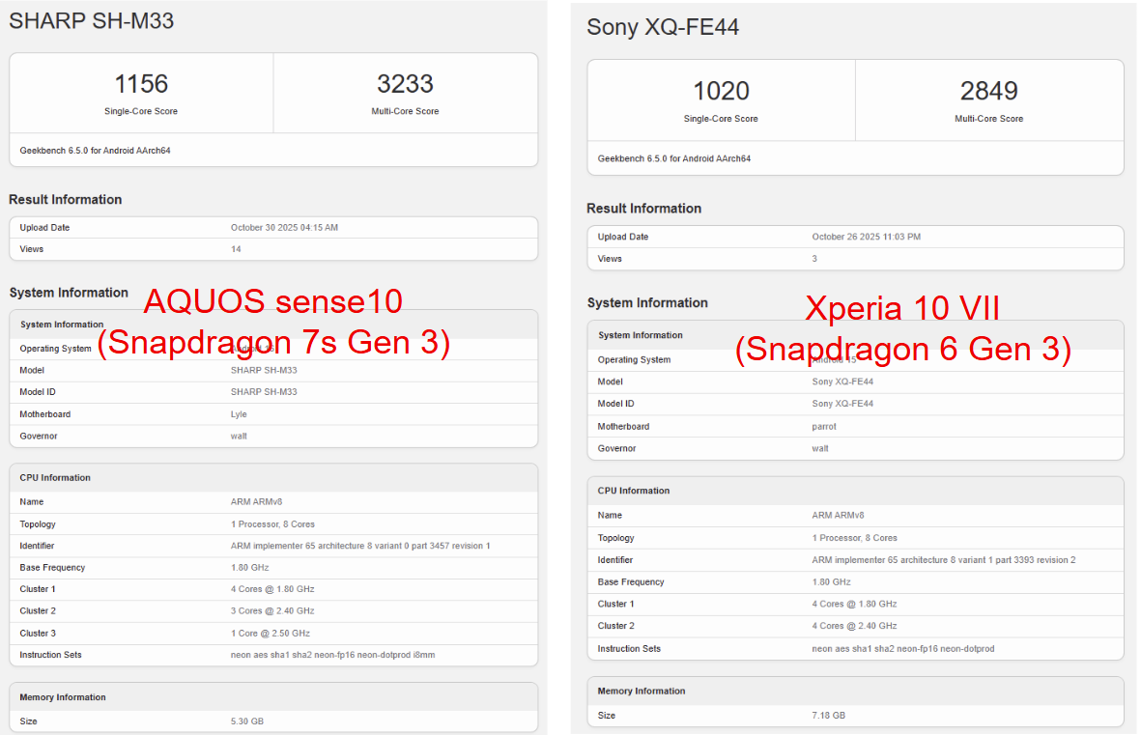This screenshot has width=1141, height=735.
Task: Click the identifier value with part 3393
Action: pos(943,560)
